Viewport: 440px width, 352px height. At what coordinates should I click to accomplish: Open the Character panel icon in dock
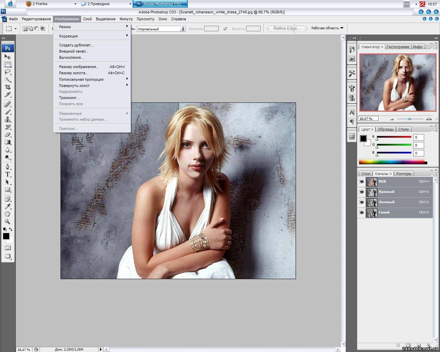click(x=352, y=112)
